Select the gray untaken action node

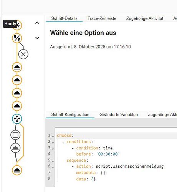pyautogui.click(x=15, y=148)
